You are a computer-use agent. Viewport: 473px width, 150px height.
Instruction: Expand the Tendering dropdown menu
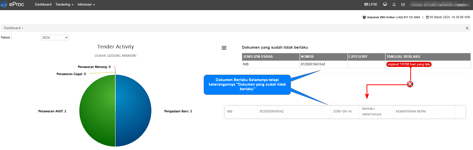coord(64,5)
